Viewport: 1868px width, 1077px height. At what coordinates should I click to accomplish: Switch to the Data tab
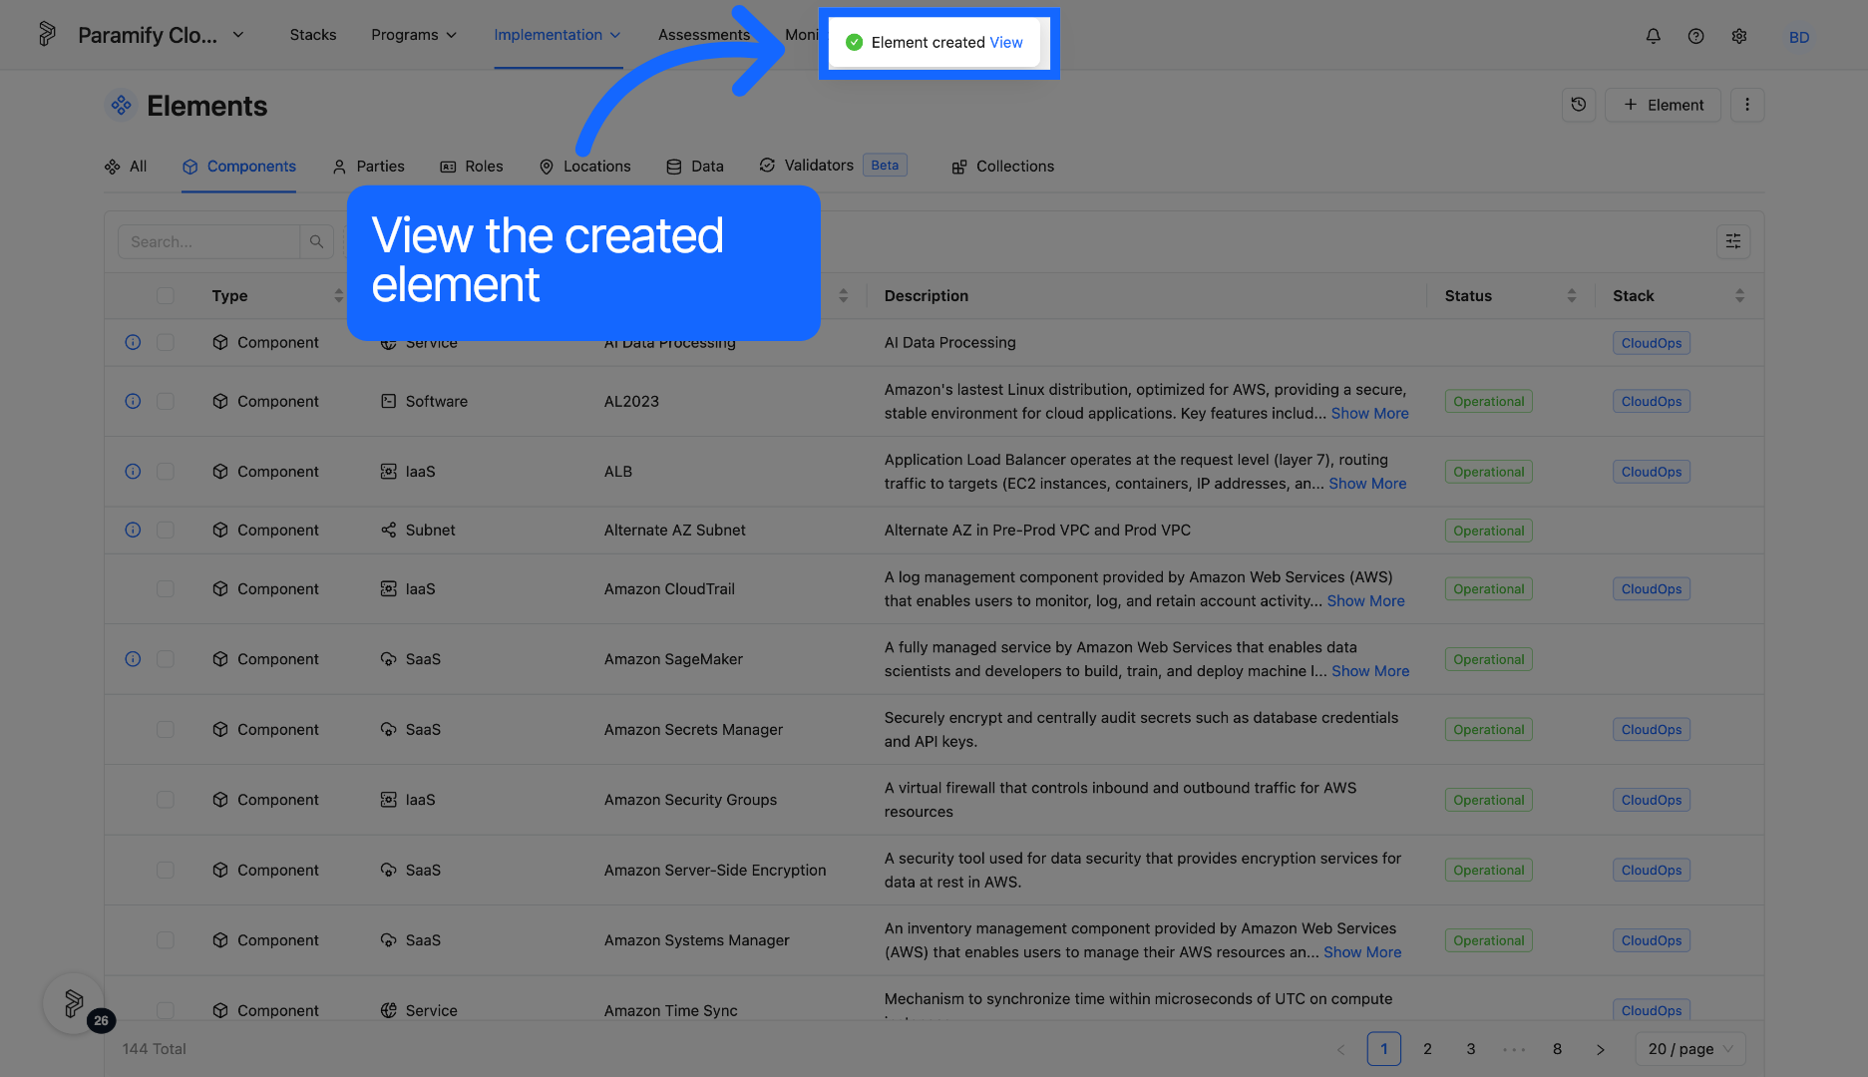click(695, 167)
